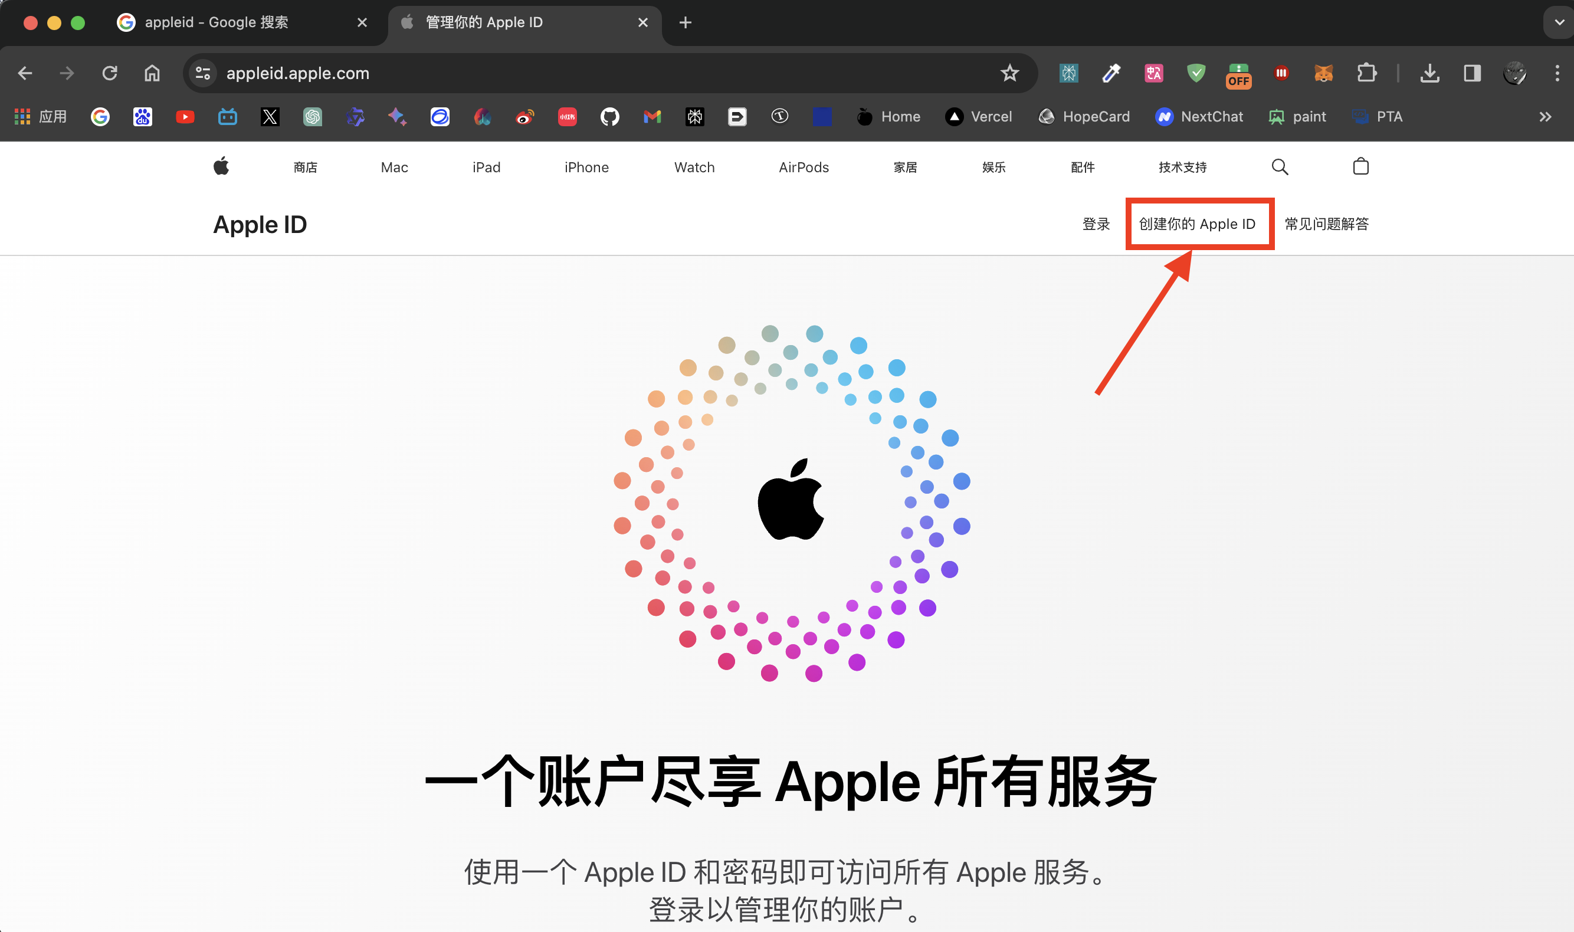The height and width of the screenshot is (932, 1574).
Task: Click the Apple logo in site navigation
Action: pos(221,167)
